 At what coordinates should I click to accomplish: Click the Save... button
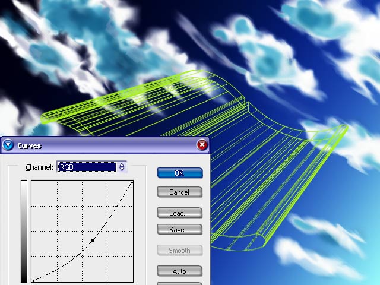click(x=179, y=230)
